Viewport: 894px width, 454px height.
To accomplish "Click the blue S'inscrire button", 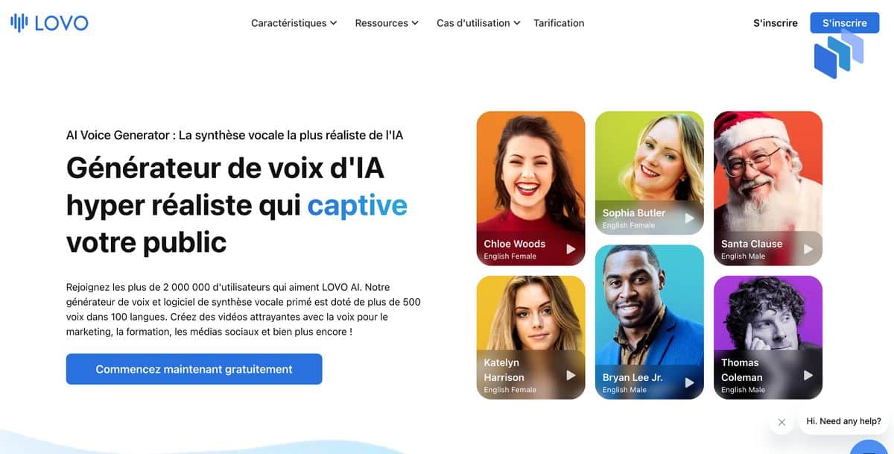I will pyautogui.click(x=845, y=23).
